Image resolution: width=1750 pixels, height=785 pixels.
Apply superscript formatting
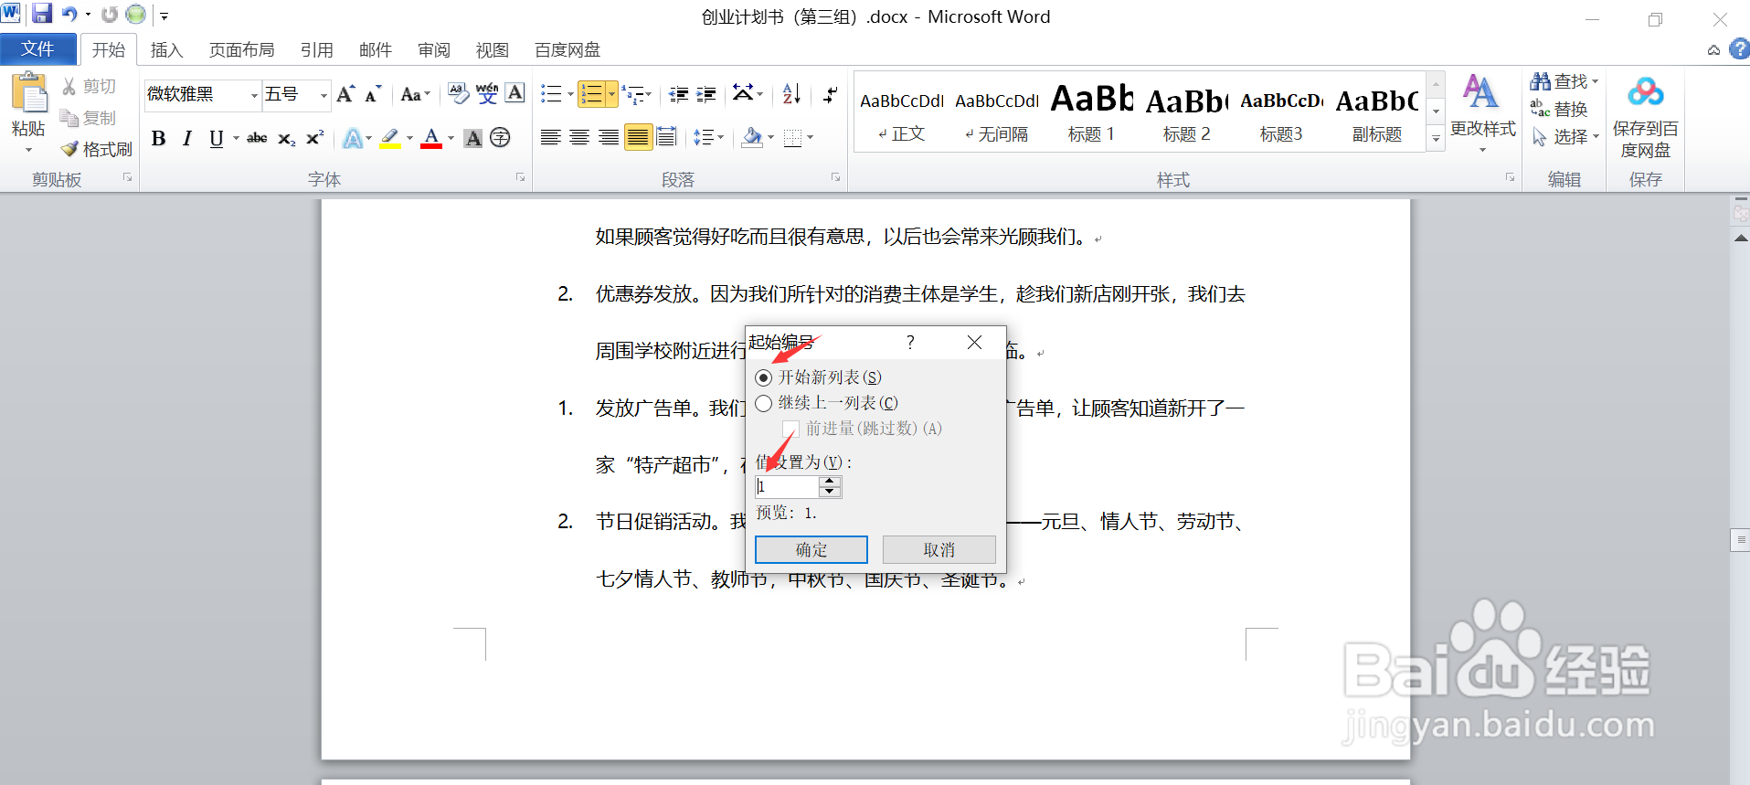pos(314,138)
